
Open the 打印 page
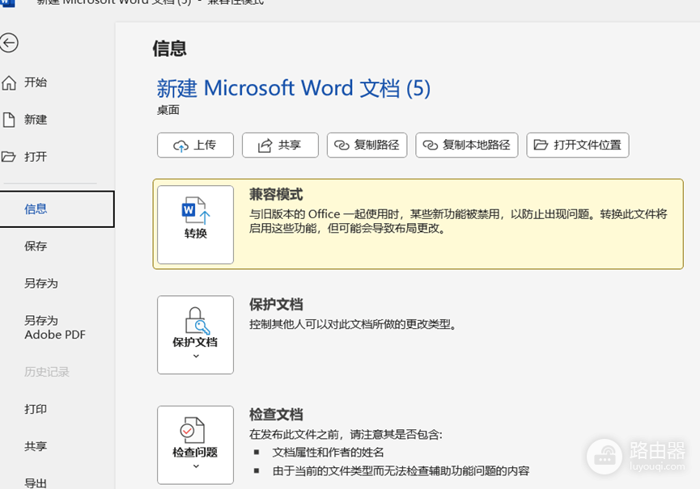36,409
